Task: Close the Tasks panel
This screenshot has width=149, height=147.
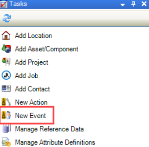Action: [x=144, y=4]
